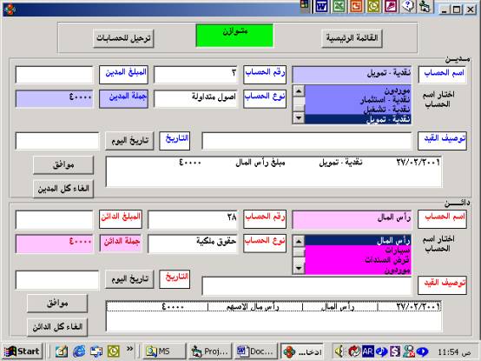Click credit رقم الحساب field showing ٢٨
Viewport: 481px width, 361px height.
(x=193, y=220)
